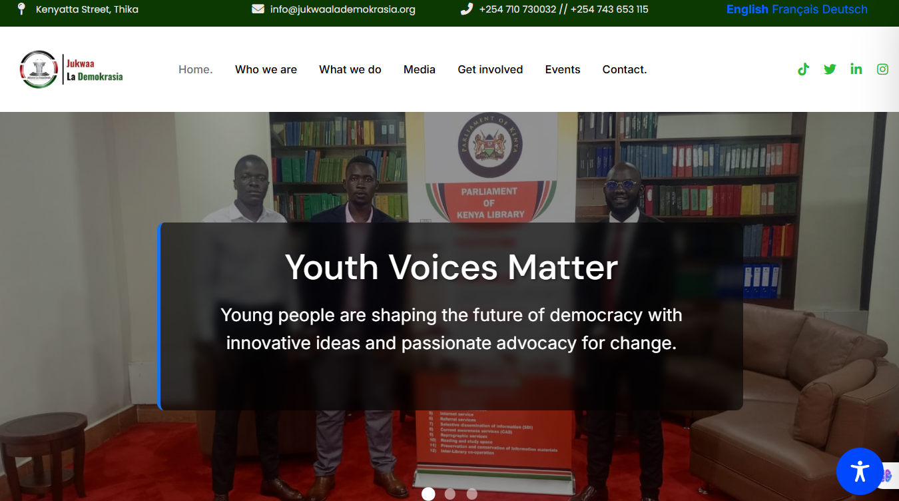Select the first carousel slide dot

click(x=428, y=494)
